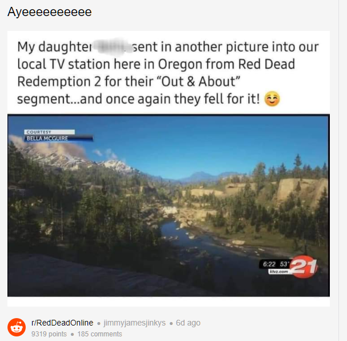Click the 53° temperature readout
347x341 pixels.
284,264
